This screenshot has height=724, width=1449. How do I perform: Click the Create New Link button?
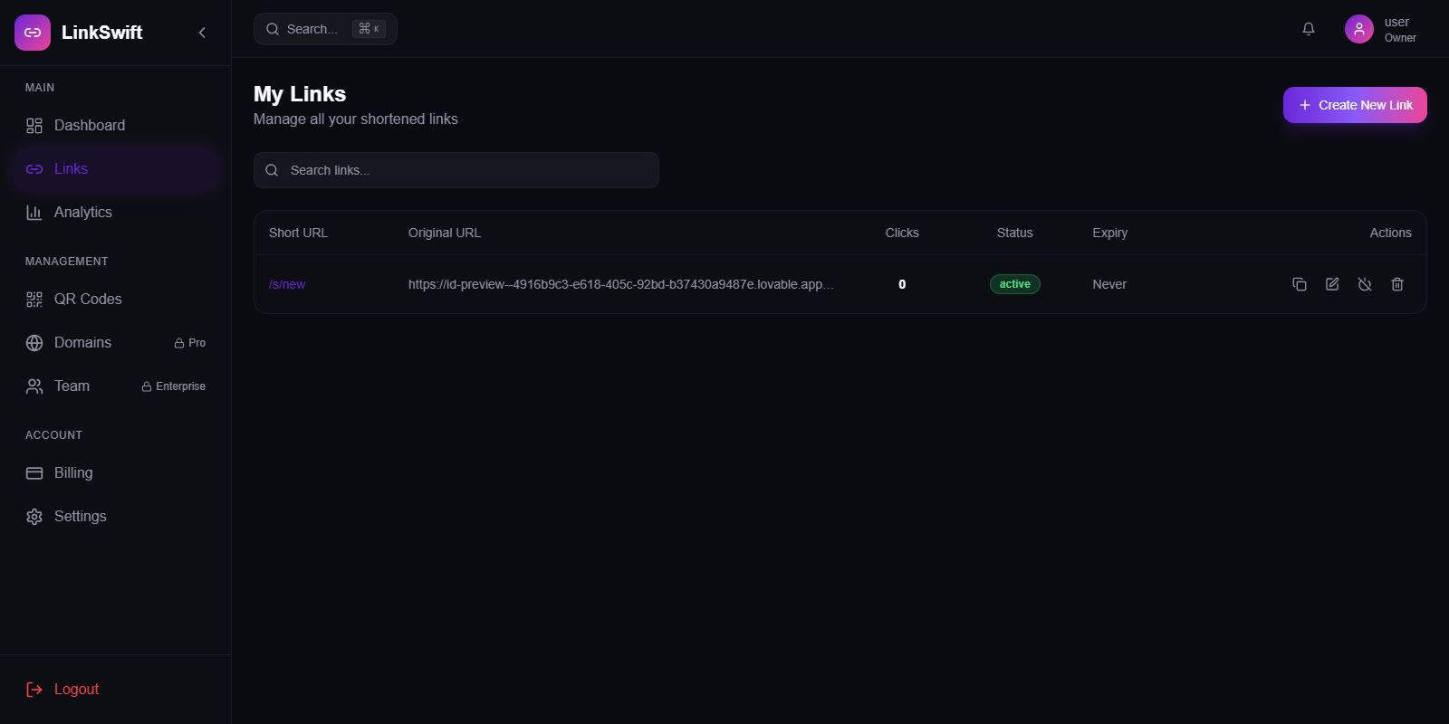pos(1355,105)
